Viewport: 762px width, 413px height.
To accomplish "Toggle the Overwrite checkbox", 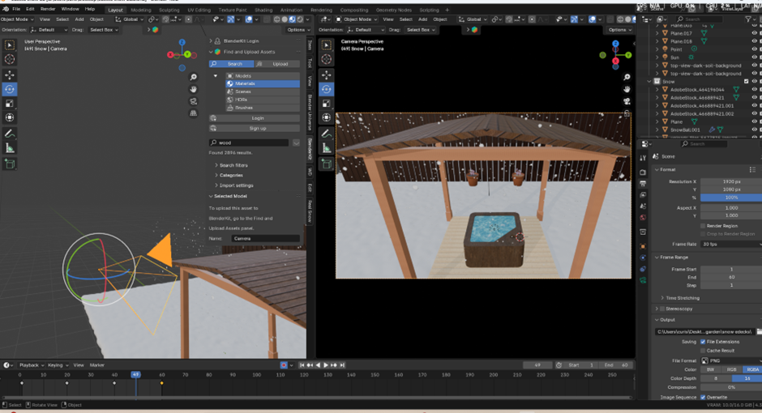I will point(702,397).
